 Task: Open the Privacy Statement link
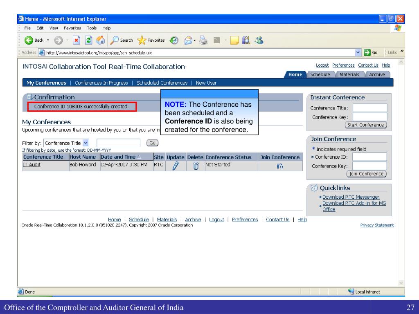coord(377,225)
